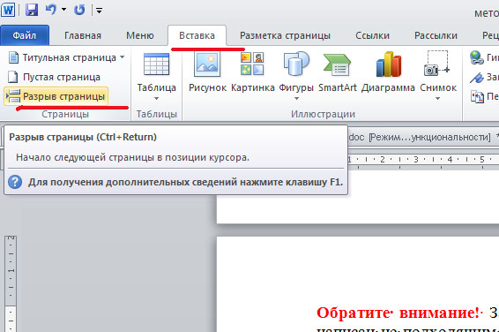Switch to the Главная tab
This screenshot has height=332, width=499.
[83, 35]
